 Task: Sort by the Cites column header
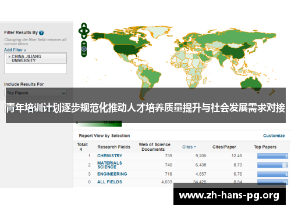click(x=189, y=147)
